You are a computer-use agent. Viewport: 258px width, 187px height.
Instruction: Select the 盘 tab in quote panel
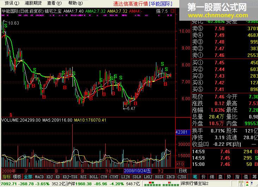(220, 177)
